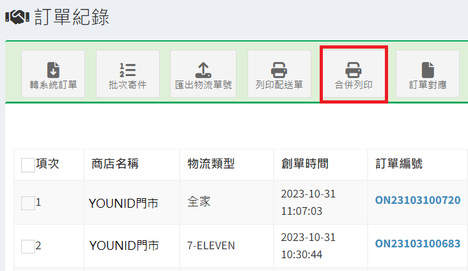Check the checkbox for row 2

tap(28, 246)
